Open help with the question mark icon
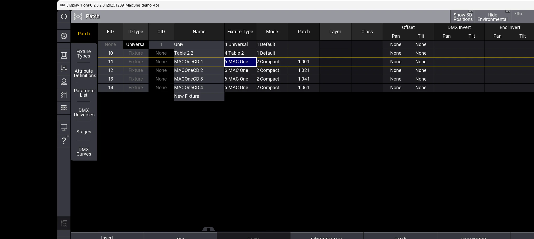The image size is (534, 239). (x=64, y=141)
